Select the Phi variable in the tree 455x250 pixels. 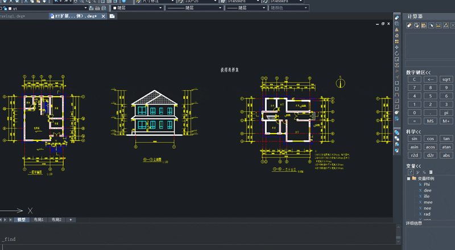pos(427,185)
